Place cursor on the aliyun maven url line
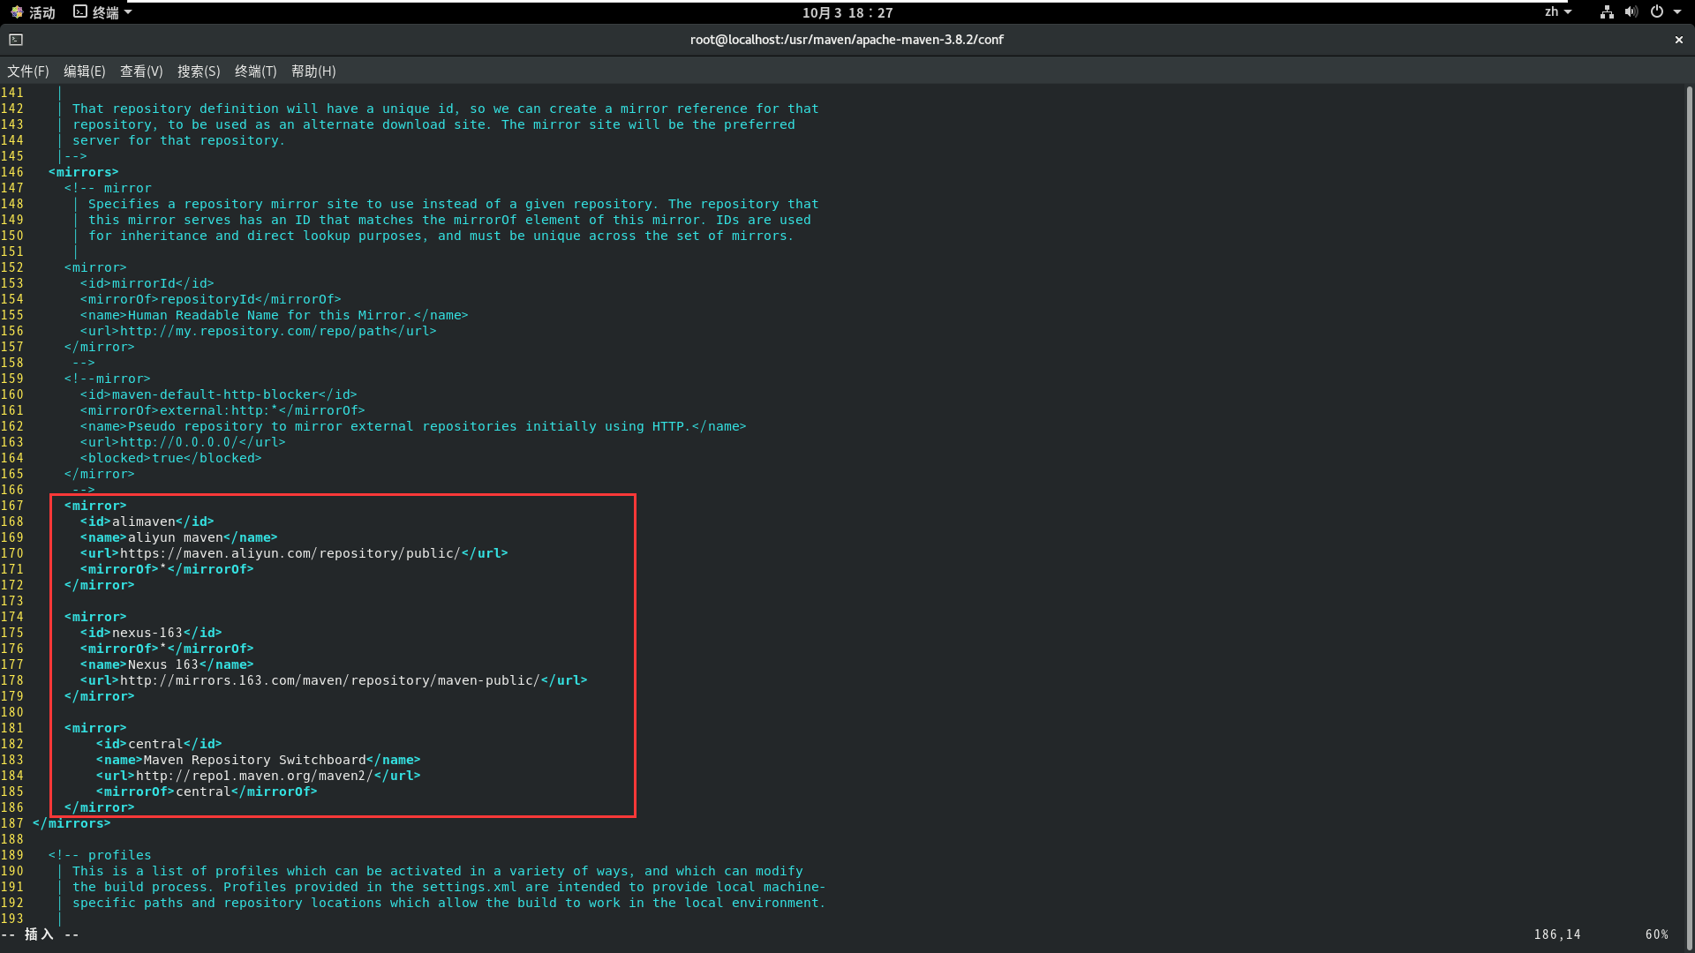The image size is (1695, 953). pyautogui.click(x=291, y=553)
